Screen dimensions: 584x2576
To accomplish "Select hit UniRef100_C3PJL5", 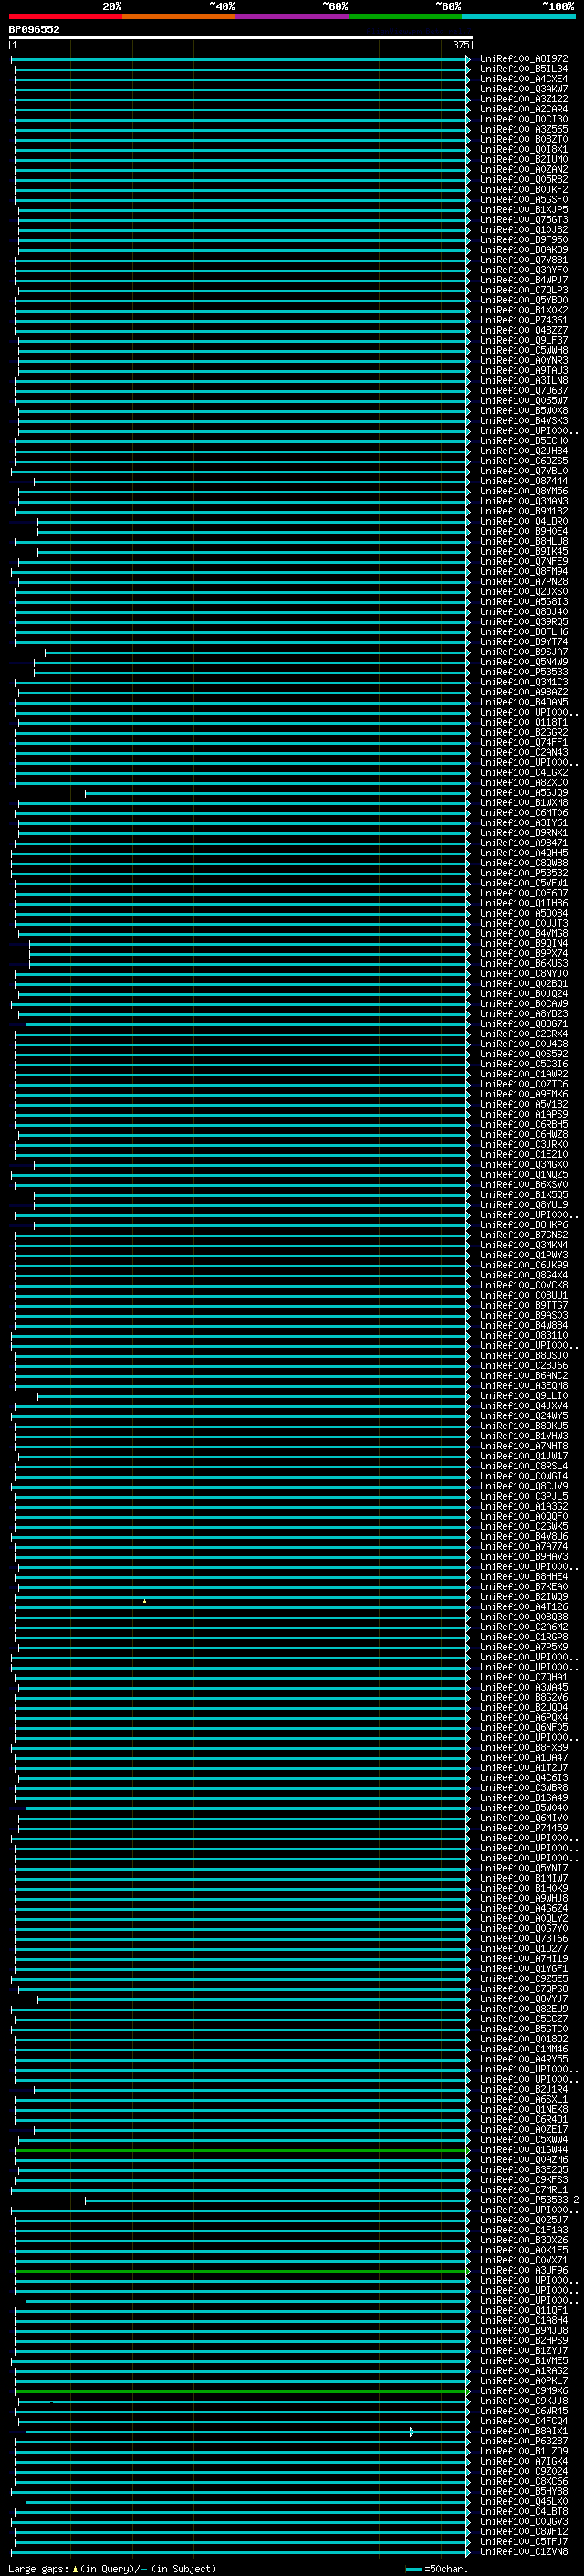I will tap(523, 1497).
